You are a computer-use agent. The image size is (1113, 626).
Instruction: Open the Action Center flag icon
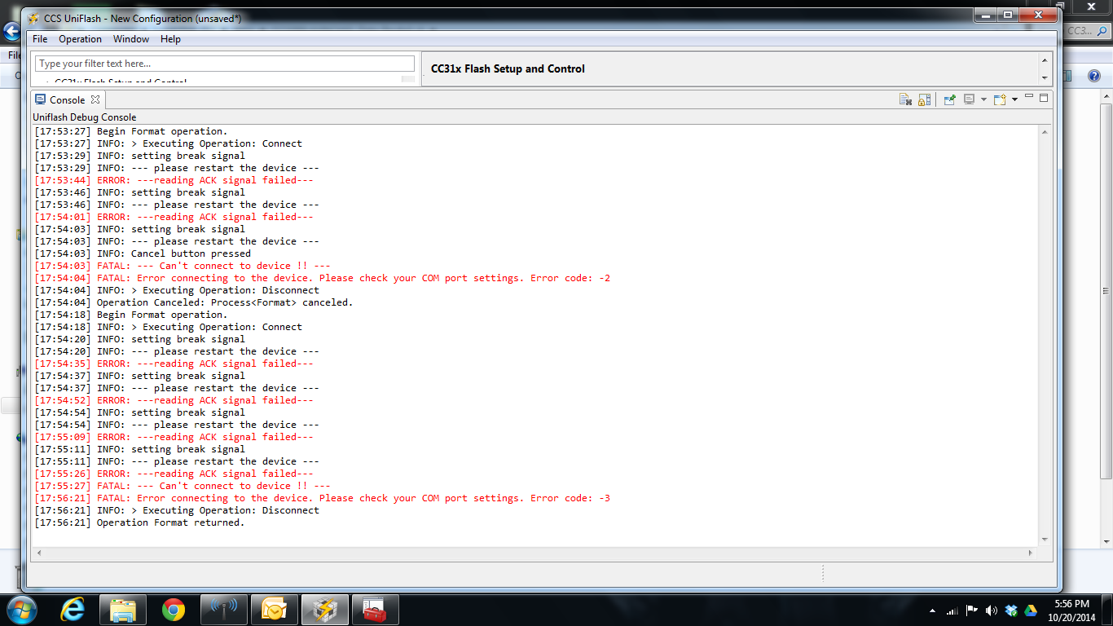(x=971, y=611)
